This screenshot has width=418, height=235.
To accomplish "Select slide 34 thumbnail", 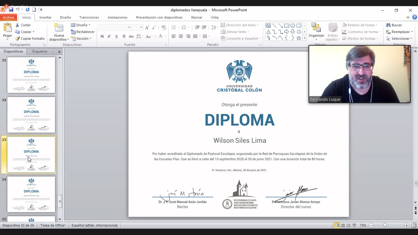I will pos(31,194).
